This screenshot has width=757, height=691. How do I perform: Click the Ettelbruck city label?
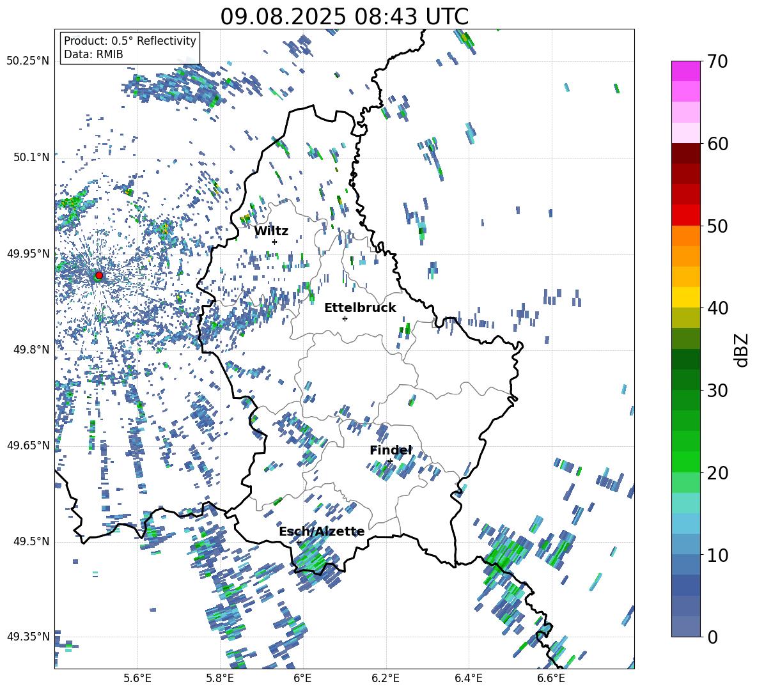360,308
